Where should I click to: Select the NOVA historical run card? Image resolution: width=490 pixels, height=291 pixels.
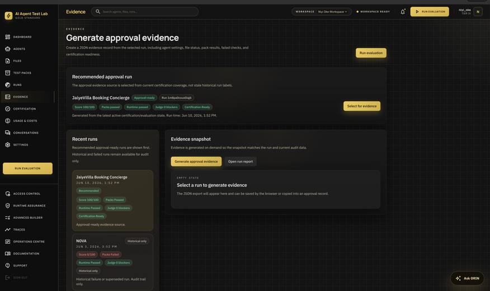click(x=112, y=262)
